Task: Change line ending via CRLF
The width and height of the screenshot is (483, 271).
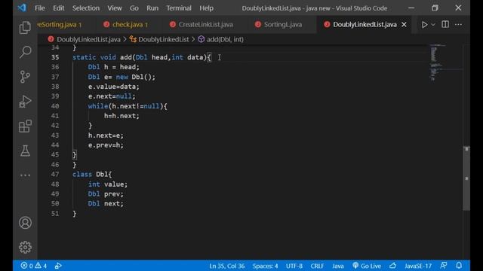Action: click(317, 266)
